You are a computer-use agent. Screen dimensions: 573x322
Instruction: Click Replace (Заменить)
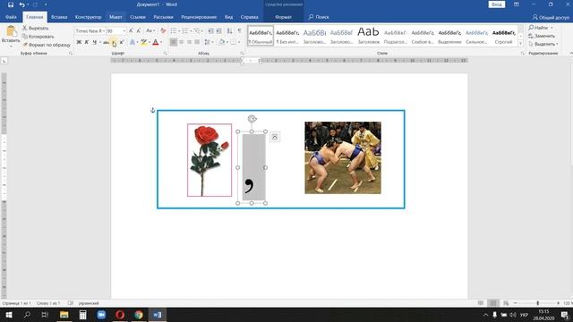(542, 36)
